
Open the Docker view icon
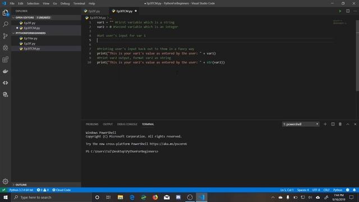5,71
